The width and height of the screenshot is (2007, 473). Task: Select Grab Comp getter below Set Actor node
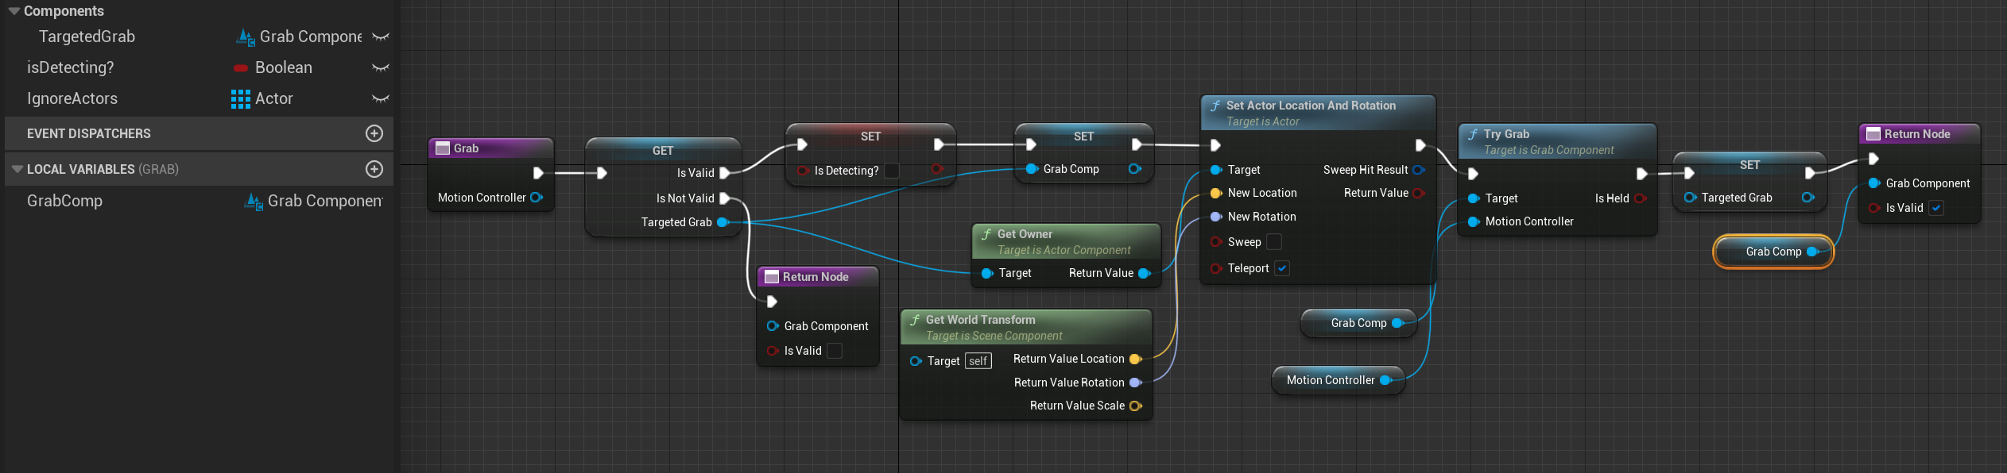tap(1358, 323)
